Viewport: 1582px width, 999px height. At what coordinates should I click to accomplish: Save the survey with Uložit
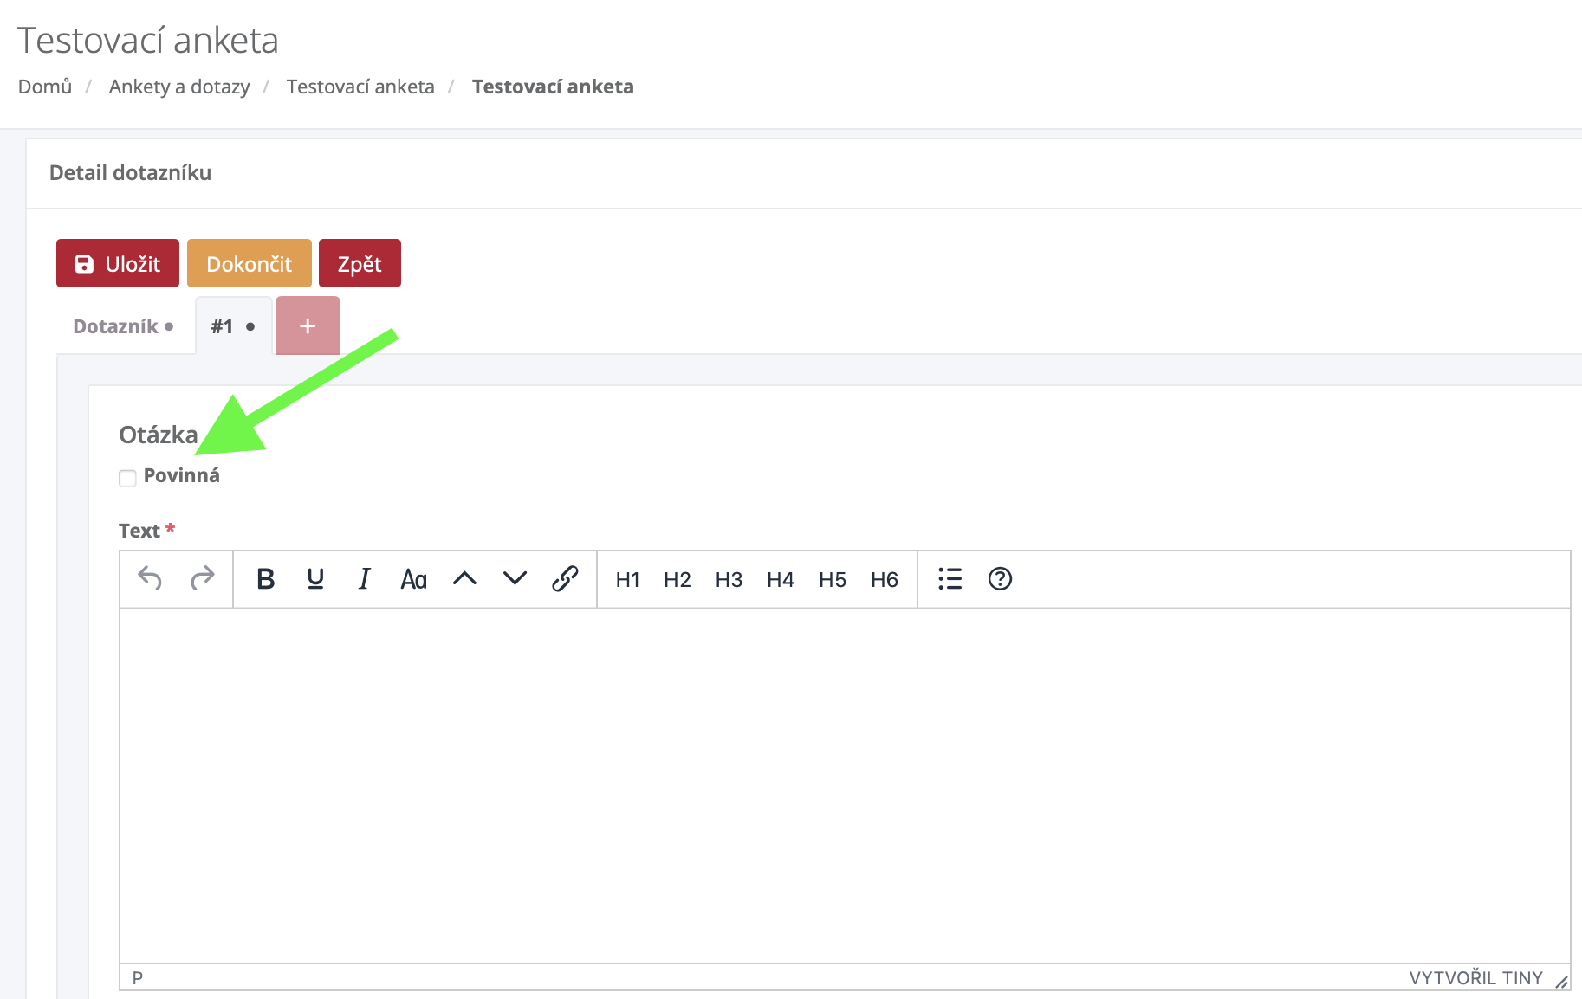pyautogui.click(x=118, y=263)
